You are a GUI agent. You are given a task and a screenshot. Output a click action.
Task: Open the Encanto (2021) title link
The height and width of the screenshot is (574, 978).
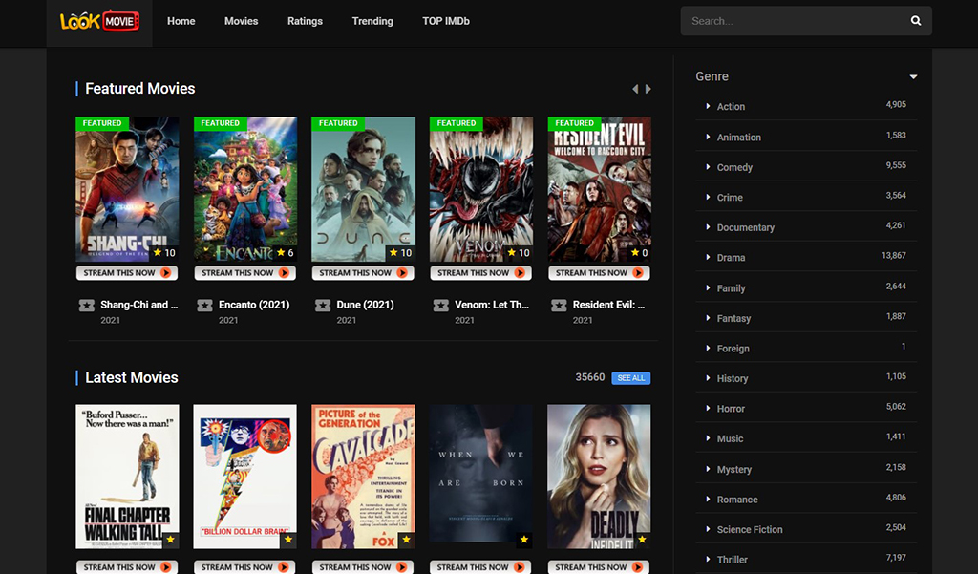[254, 305]
